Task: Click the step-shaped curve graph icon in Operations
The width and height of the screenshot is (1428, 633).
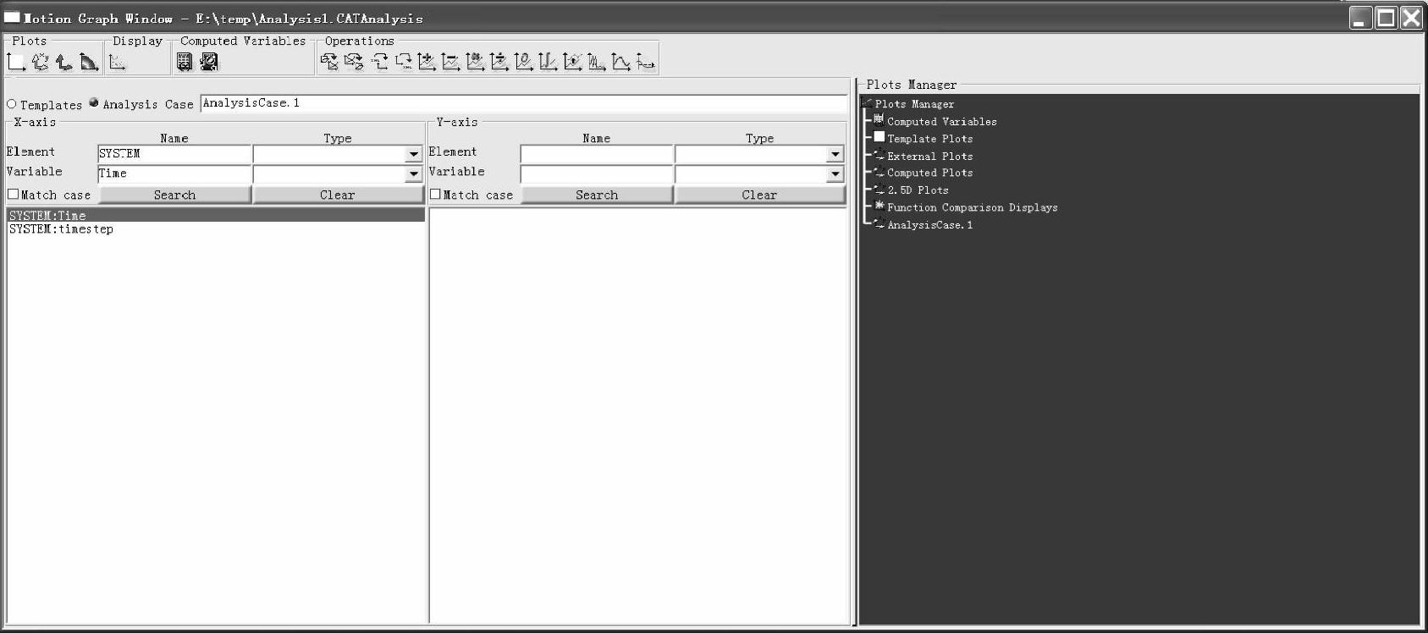Action: tap(549, 62)
